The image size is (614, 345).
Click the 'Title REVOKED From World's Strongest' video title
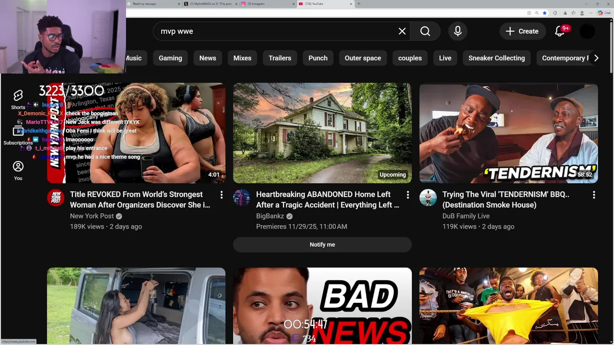click(x=140, y=199)
